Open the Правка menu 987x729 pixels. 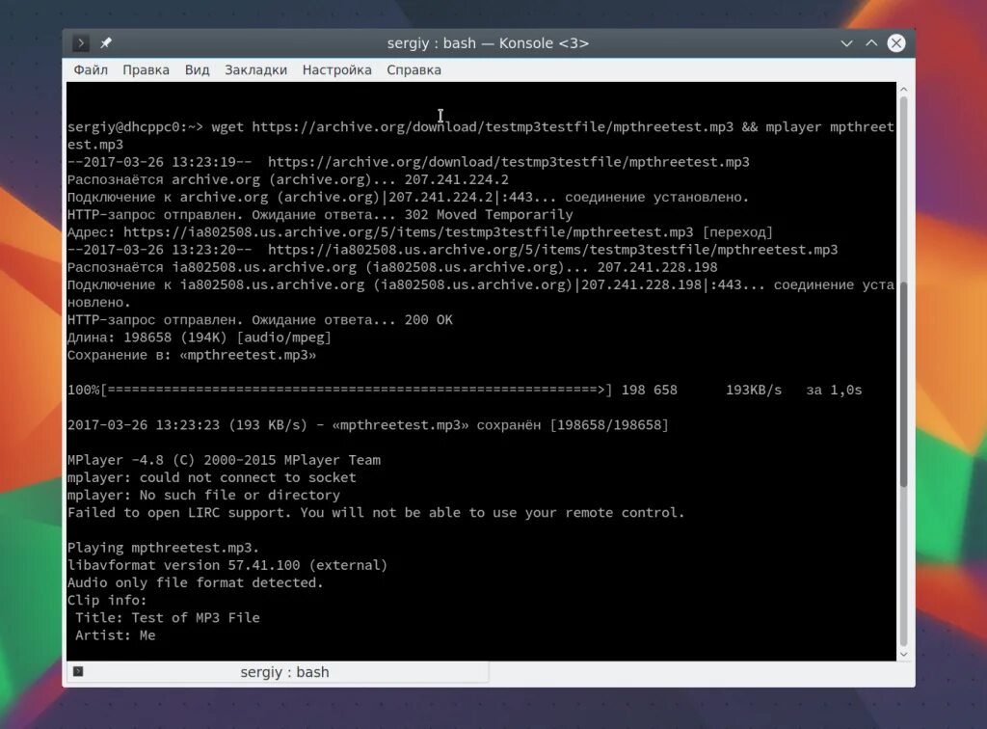(x=147, y=69)
